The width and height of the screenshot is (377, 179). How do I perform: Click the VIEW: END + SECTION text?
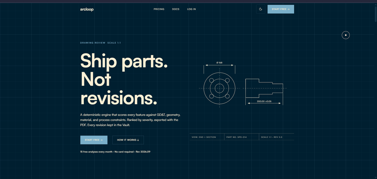click(204, 137)
